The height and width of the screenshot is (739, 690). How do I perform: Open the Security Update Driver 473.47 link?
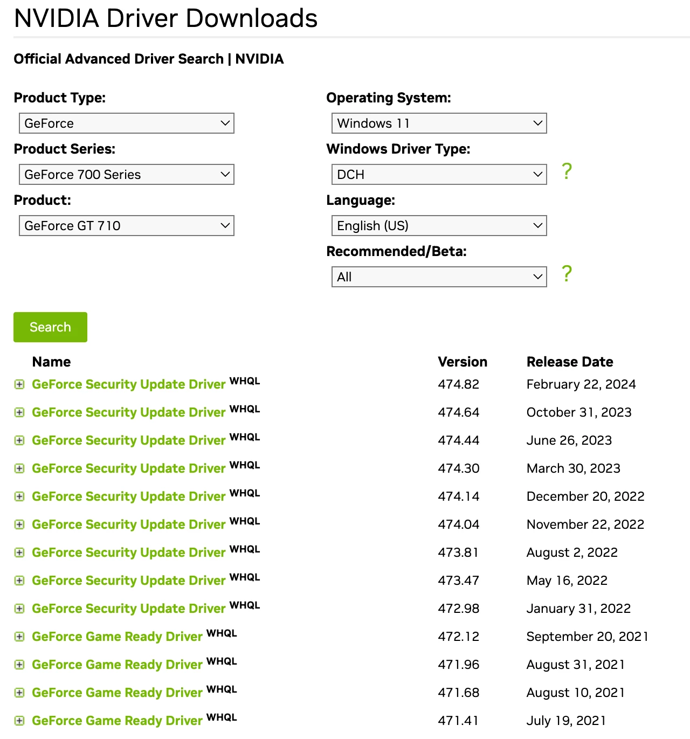(x=128, y=581)
